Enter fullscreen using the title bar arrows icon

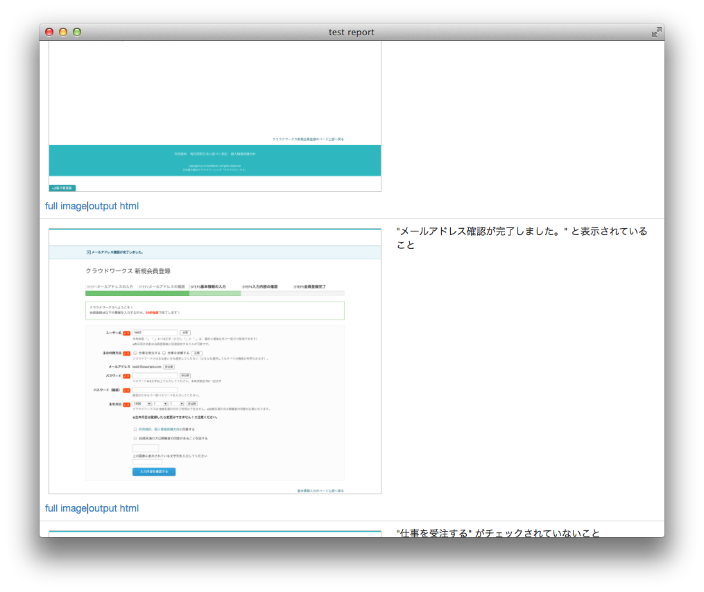(656, 32)
